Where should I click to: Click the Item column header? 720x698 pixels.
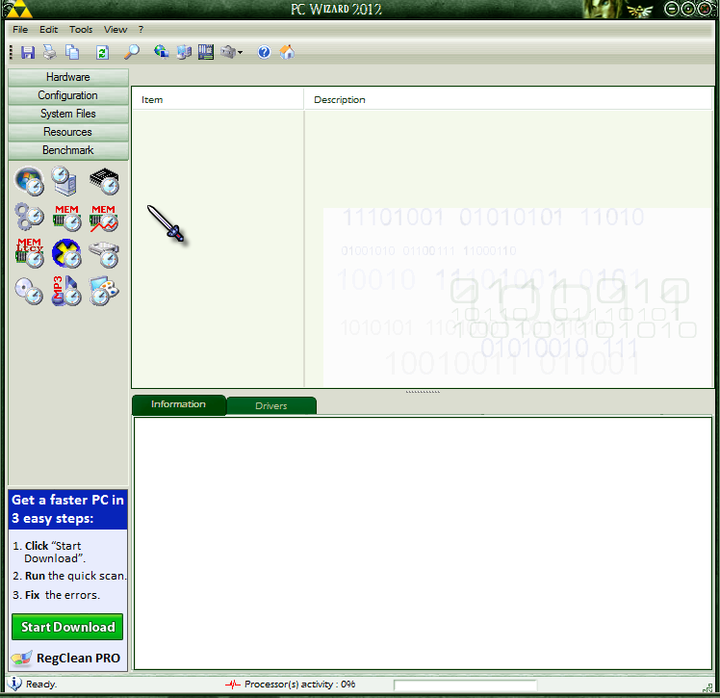tap(218, 100)
